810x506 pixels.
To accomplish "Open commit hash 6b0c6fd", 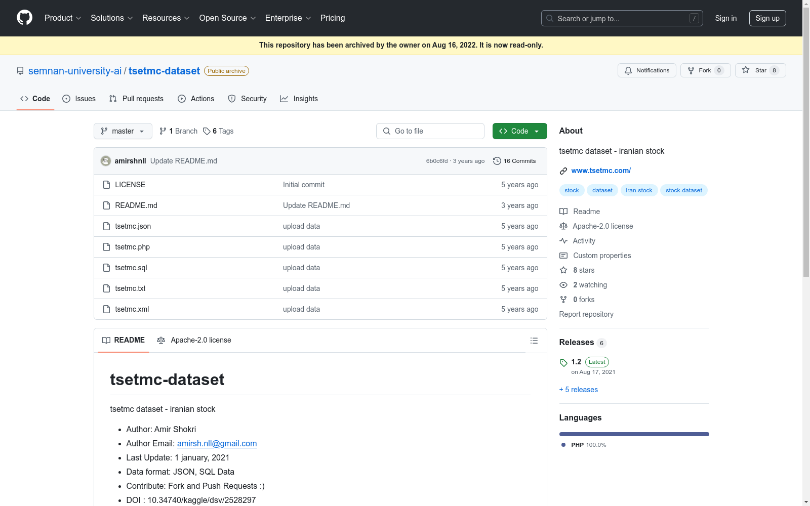I will click(437, 161).
